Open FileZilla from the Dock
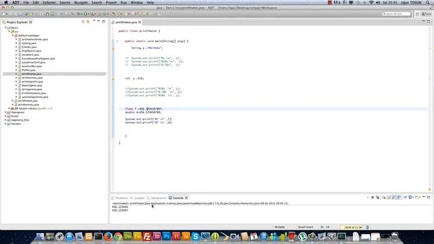 pos(147,237)
